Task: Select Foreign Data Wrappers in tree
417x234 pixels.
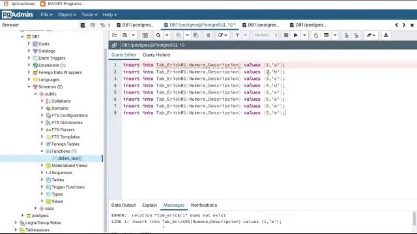Action: tap(60, 72)
